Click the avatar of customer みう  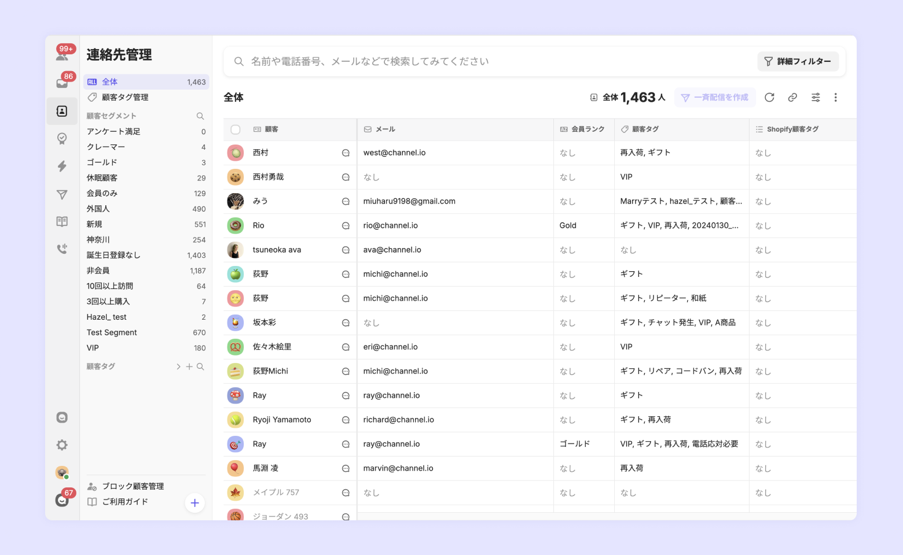(236, 202)
